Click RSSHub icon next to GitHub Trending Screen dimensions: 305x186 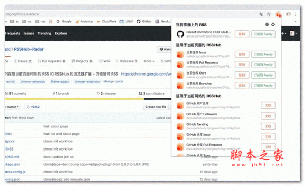click(180, 126)
